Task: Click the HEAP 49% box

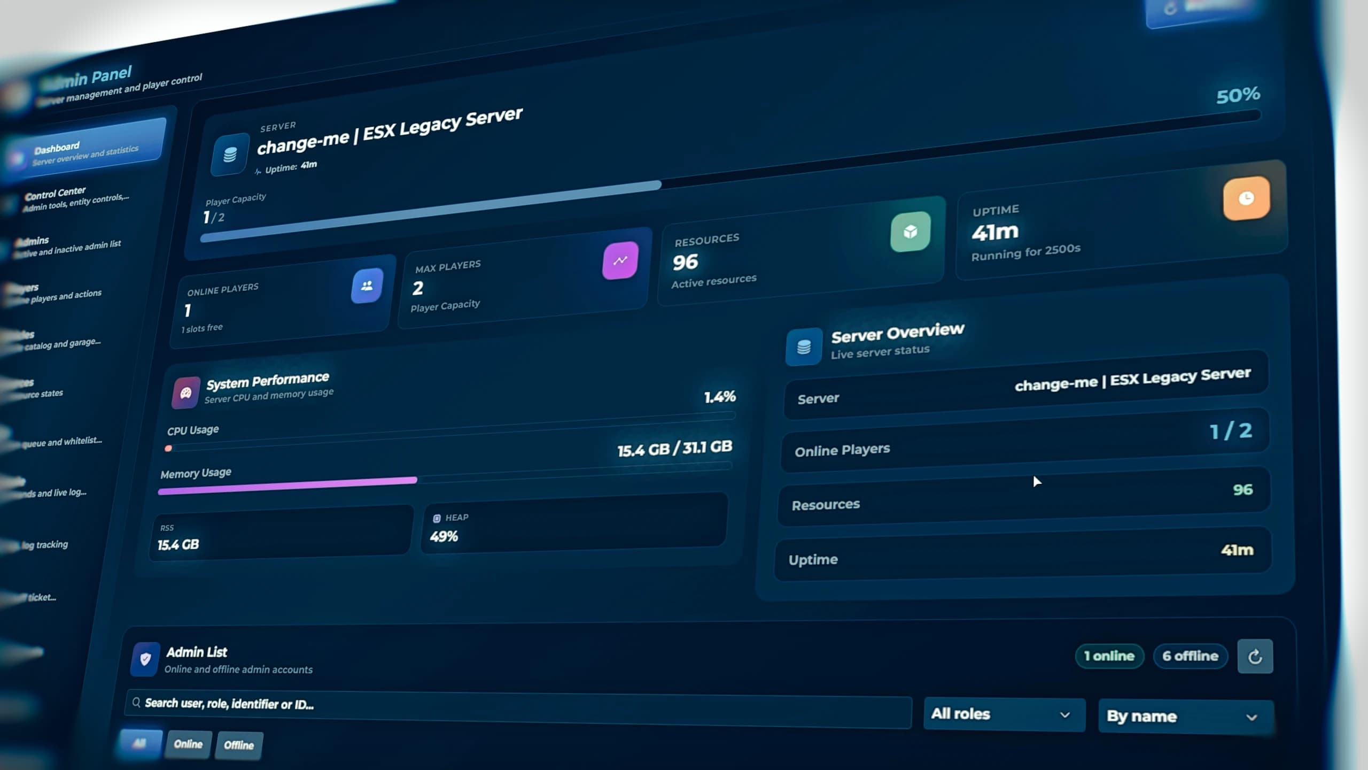Action: (574, 523)
